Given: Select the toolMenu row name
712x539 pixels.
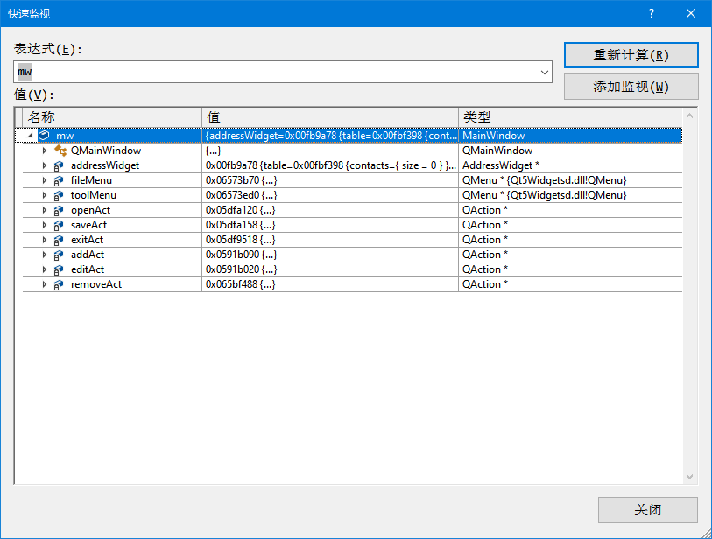Looking at the screenshot, I should point(94,195).
